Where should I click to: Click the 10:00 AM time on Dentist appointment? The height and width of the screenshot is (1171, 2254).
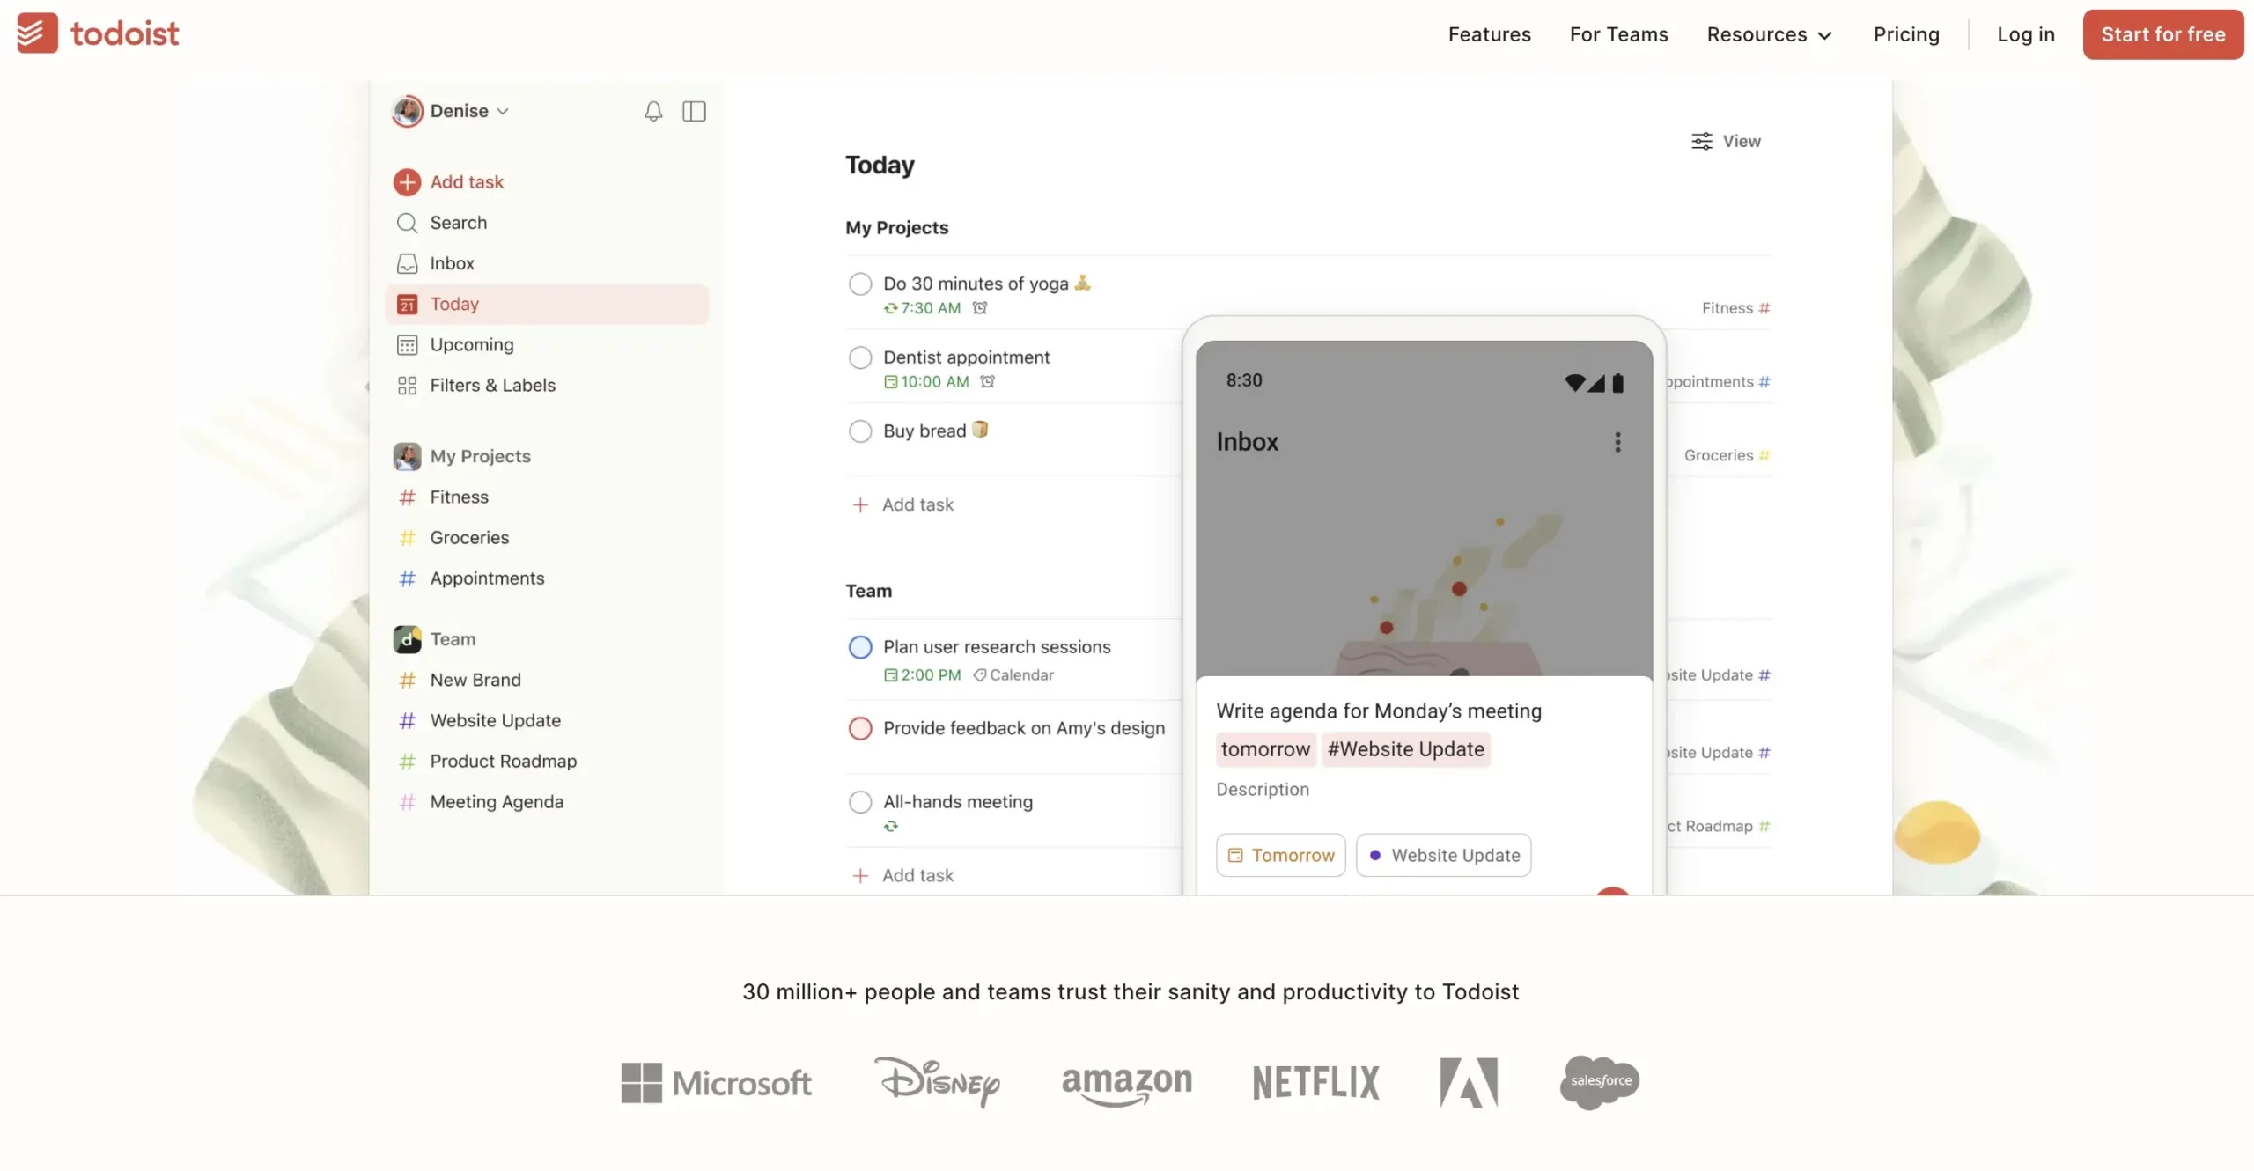pyautogui.click(x=934, y=382)
